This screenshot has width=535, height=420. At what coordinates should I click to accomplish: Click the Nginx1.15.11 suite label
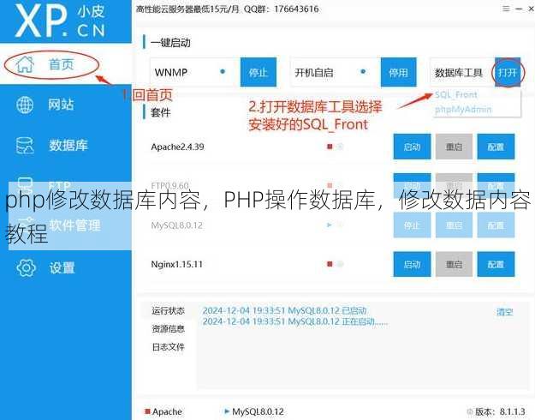point(176,264)
